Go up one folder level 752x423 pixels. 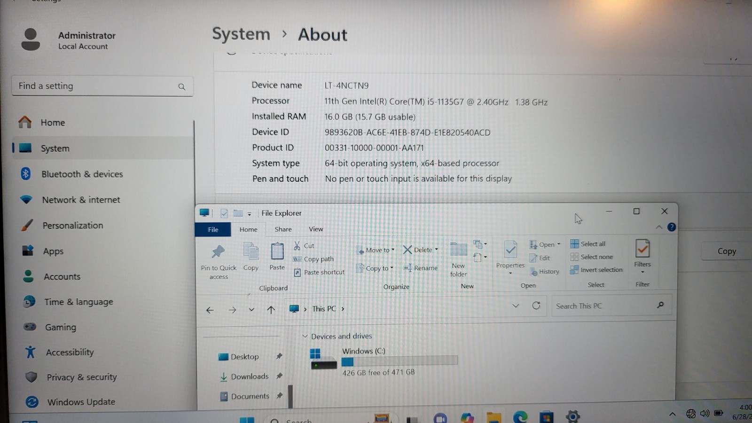pyautogui.click(x=271, y=310)
